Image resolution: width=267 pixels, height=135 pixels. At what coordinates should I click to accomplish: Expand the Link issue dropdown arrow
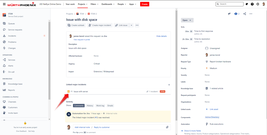coord(131,25)
